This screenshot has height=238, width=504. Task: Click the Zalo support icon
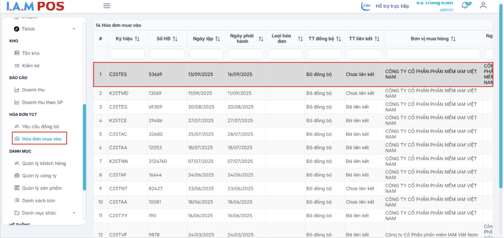coord(366,6)
